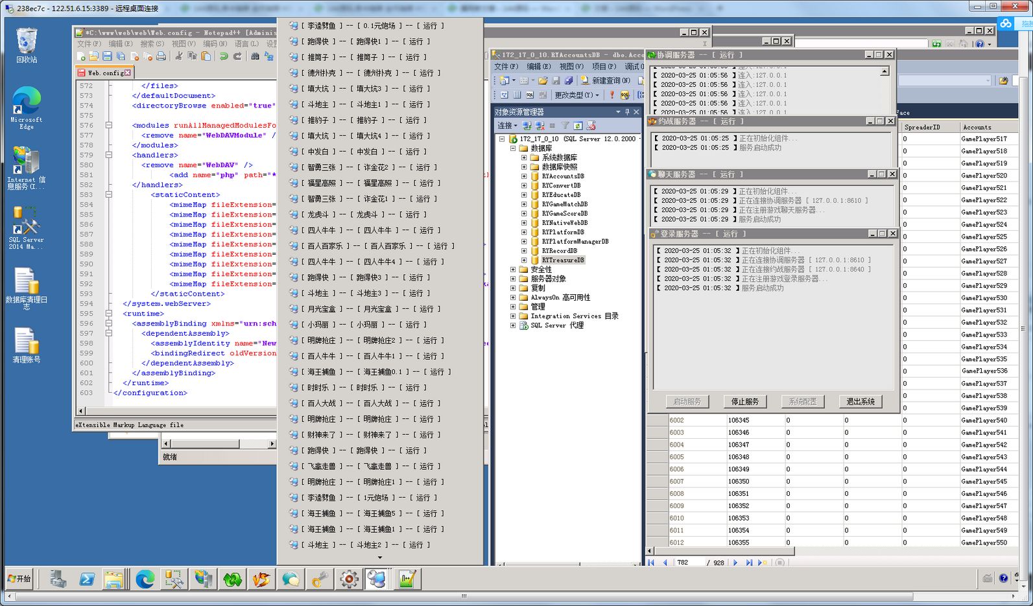The height and width of the screenshot is (606, 1033).
Task: Expand the 安全性 node in Object Explorer
Action: (513, 270)
